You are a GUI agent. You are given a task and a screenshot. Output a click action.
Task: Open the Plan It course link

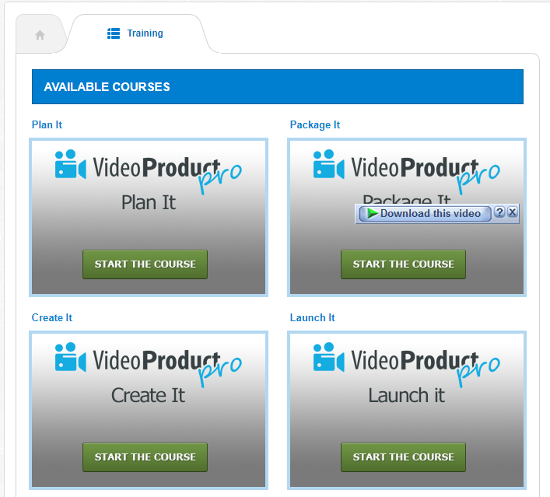click(x=47, y=124)
